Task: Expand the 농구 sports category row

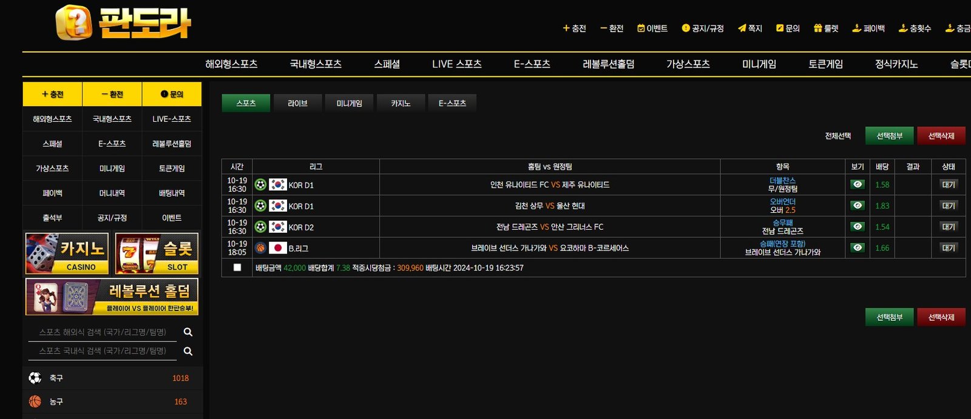Action: point(112,401)
